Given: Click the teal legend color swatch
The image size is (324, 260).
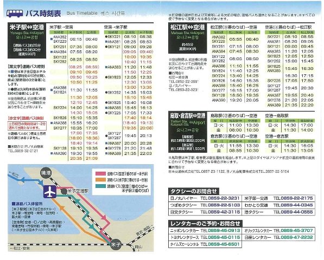Looking at the screenshot, I should pyautogui.click(x=100, y=186).
